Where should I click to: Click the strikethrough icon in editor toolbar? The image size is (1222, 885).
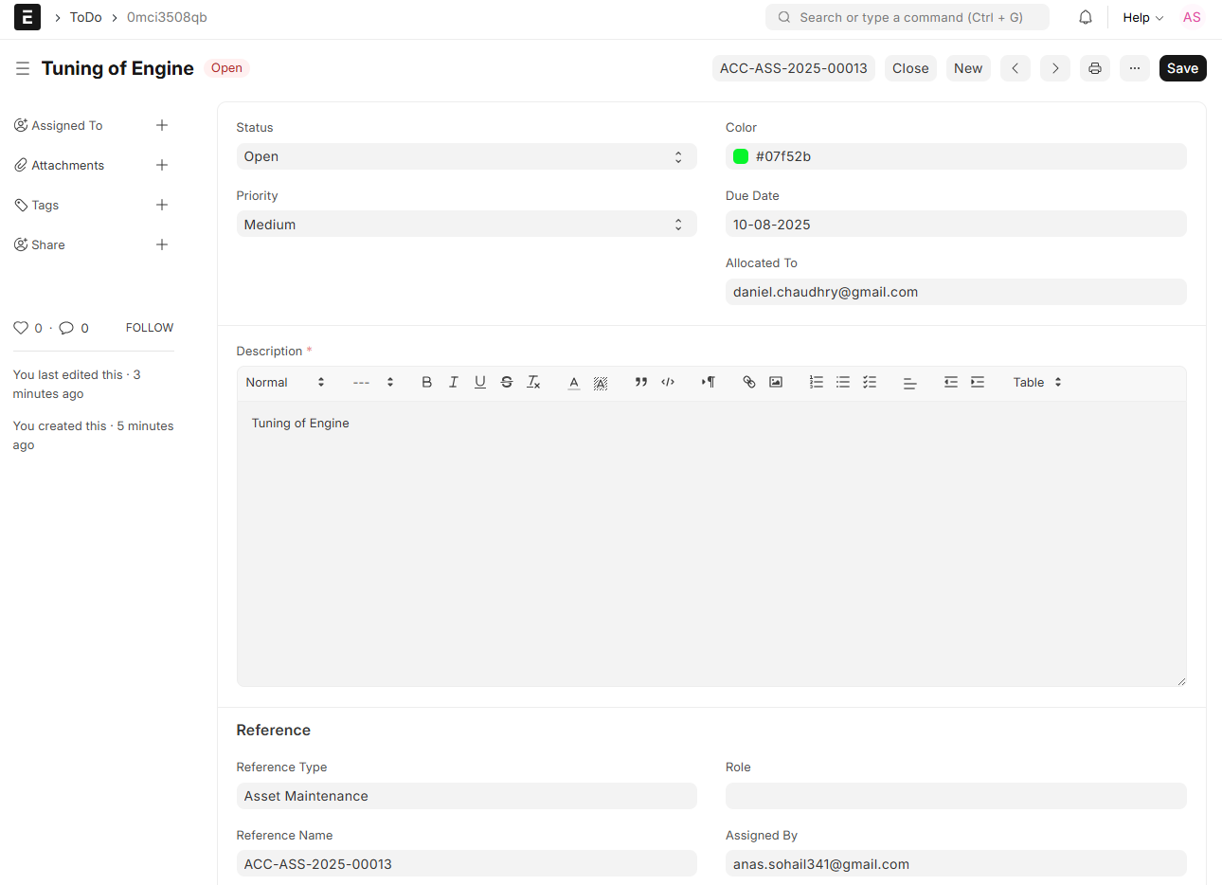(x=507, y=382)
